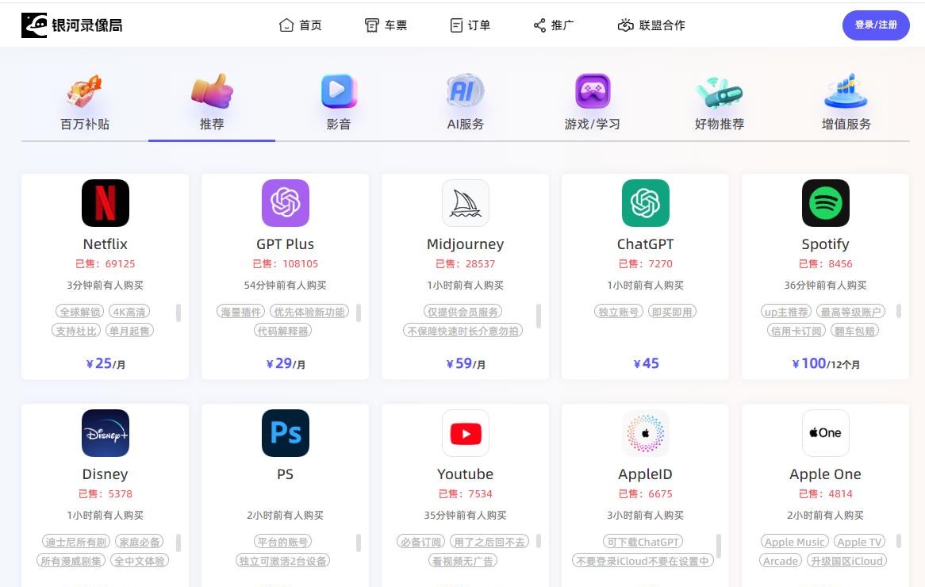
Task: Click the 代码解释器 tag on GPT Plus
Action: [282, 331]
